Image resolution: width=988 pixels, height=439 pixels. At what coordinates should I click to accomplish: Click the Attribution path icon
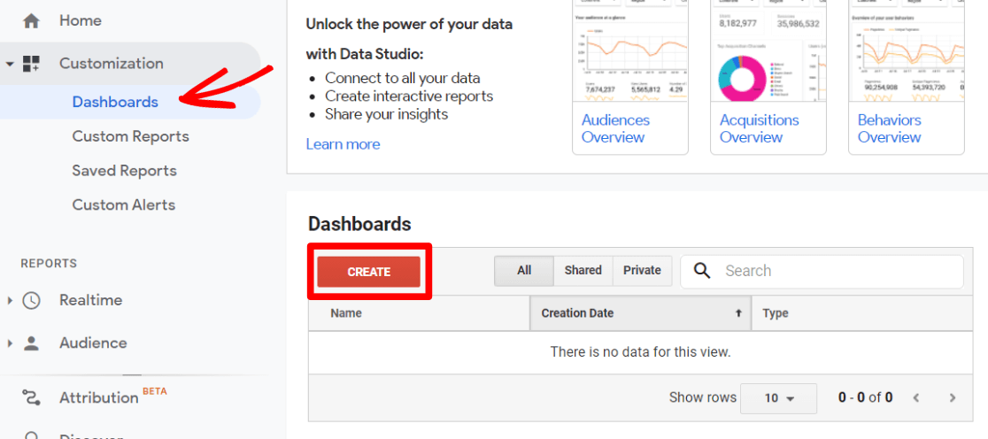[31, 397]
